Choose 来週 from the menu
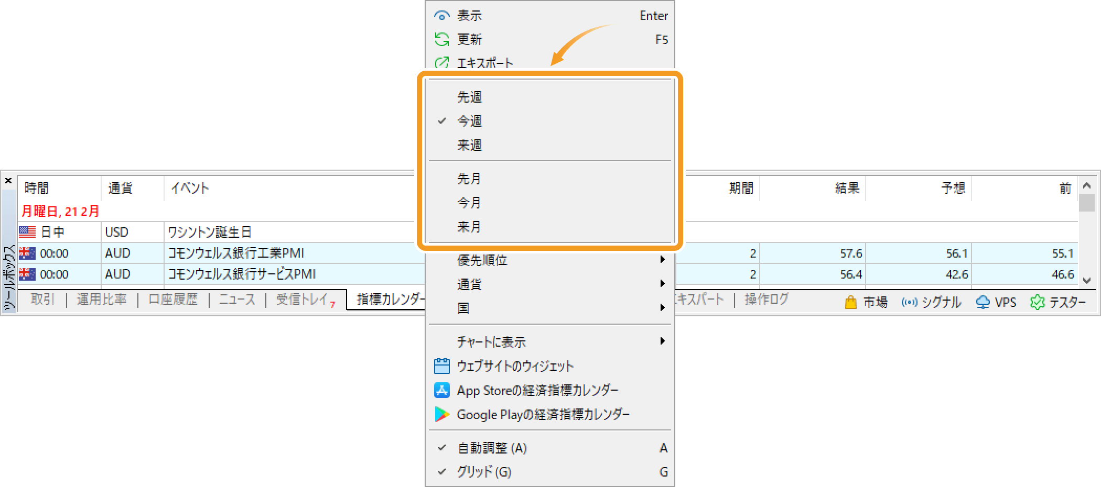Screen dimensions: 1101x487 pyautogui.click(x=550, y=145)
